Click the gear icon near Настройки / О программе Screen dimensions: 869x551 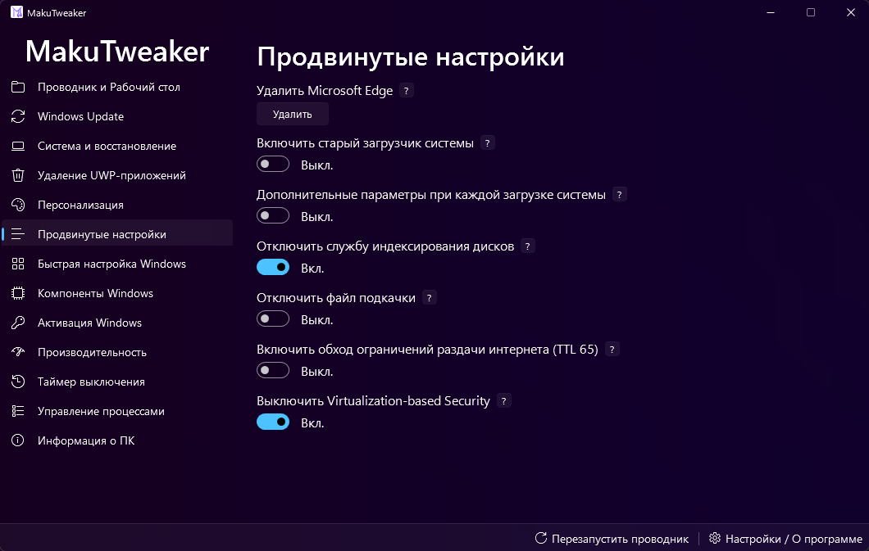715,539
